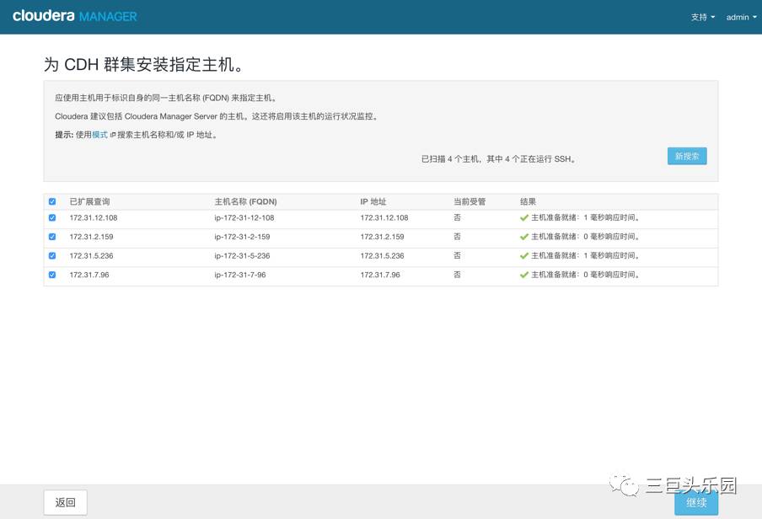Image resolution: width=762 pixels, height=519 pixels.
Task: Click the 已扩展查询 column header
Action: tap(89, 201)
